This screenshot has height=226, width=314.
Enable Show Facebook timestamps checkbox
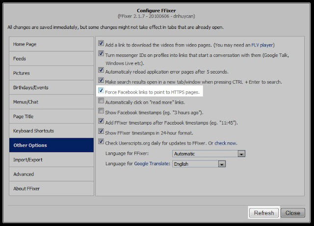[101, 111]
